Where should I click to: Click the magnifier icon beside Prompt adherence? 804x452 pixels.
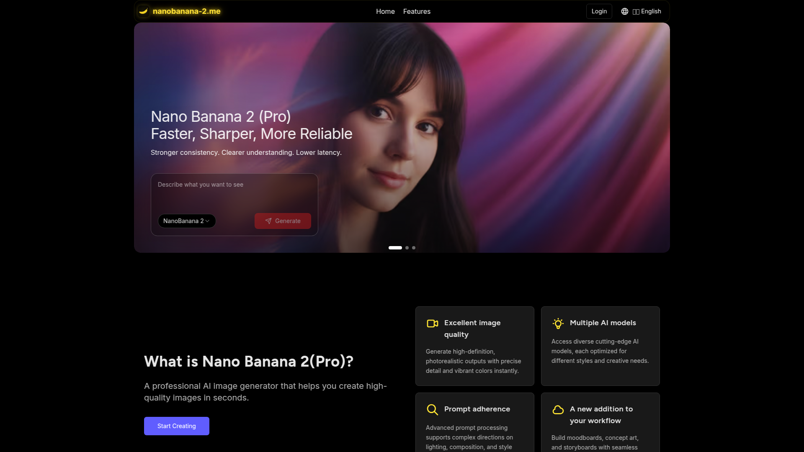(432, 409)
